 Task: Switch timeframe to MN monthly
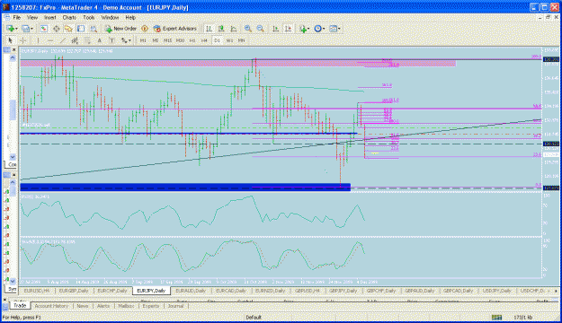pos(242,40)
